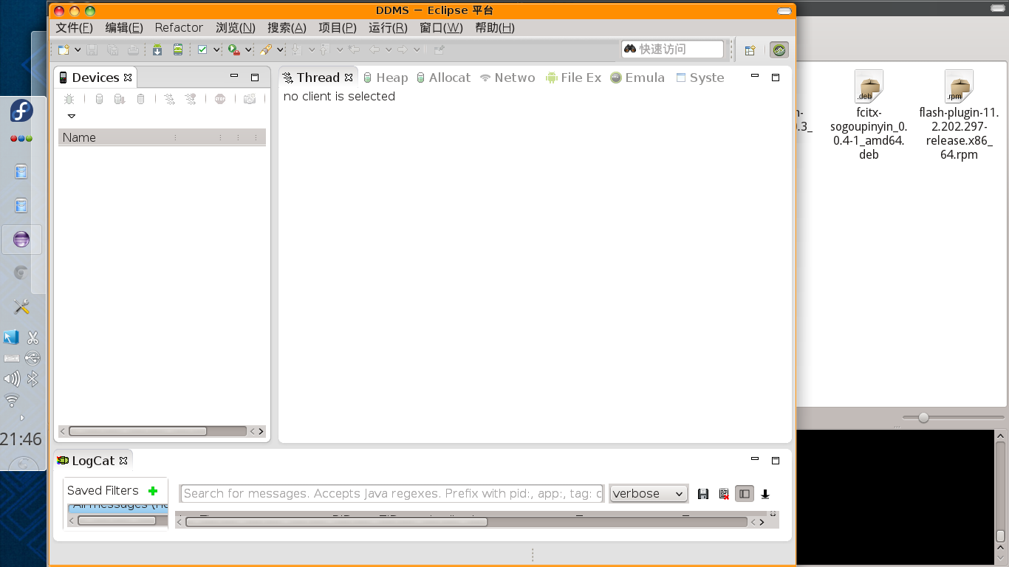Select fcitx-sogoupinyin deb file in file manager

(869, 116)
